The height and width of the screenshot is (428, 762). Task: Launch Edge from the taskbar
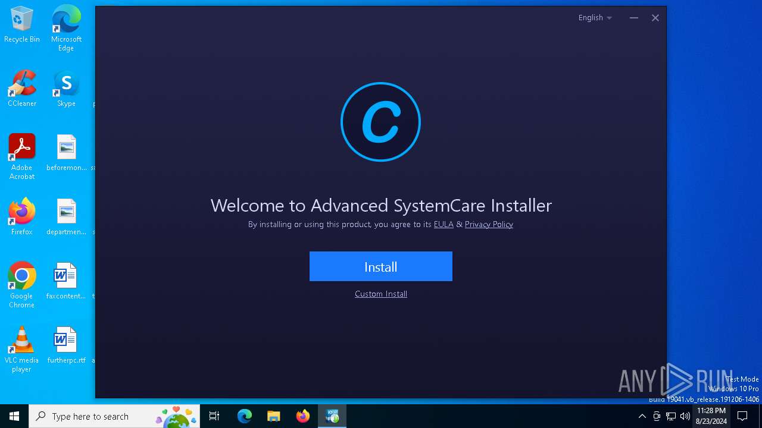pyautogui.click(x=245, y=416)
